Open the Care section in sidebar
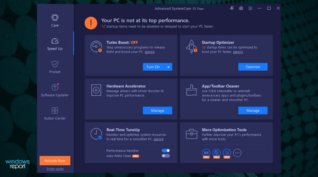 tap(55, 21)
